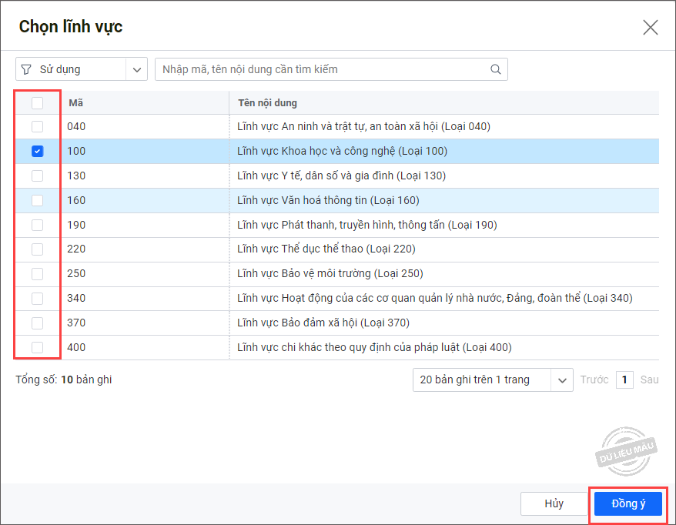This screenshot has height=525, width=676.
Task: Close the Chọn lĩnh vực dialog
Action: 650,28
